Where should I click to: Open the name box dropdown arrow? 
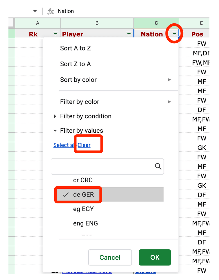[35, 11]
